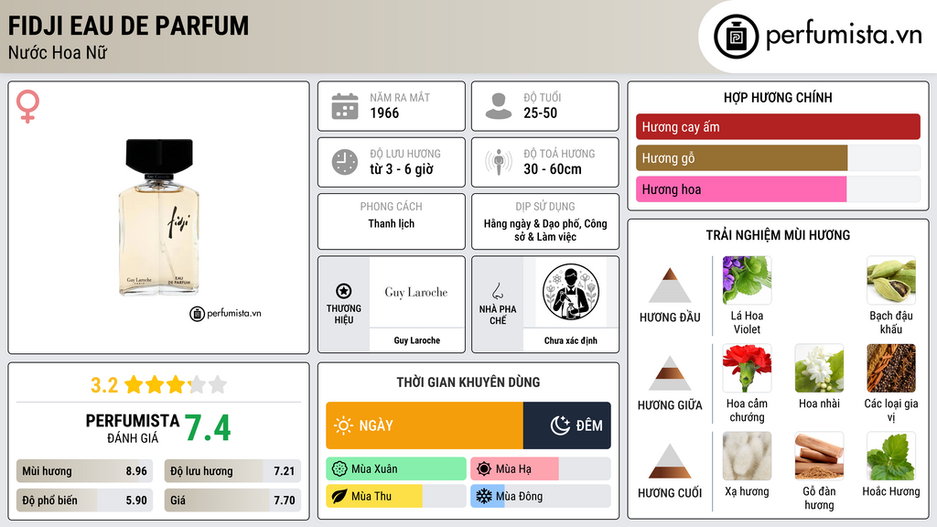Viewport: 937px width, 527px height.
Task: Click the small perfumista.vn watermark logo under the bottle
Action: pyautogui.click(x=225, y=313)
